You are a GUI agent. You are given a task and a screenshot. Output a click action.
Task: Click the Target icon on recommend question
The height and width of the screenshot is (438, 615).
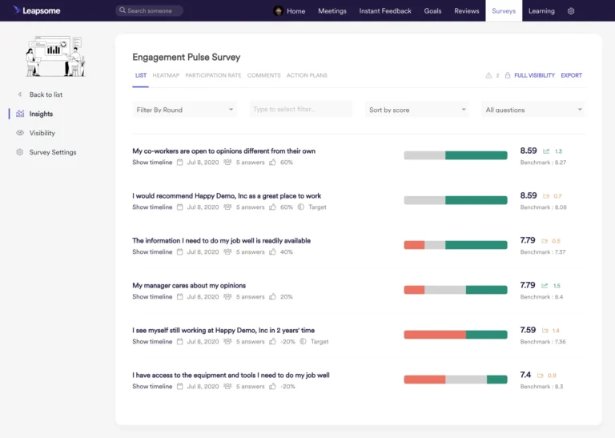click(x=300, y=207)
